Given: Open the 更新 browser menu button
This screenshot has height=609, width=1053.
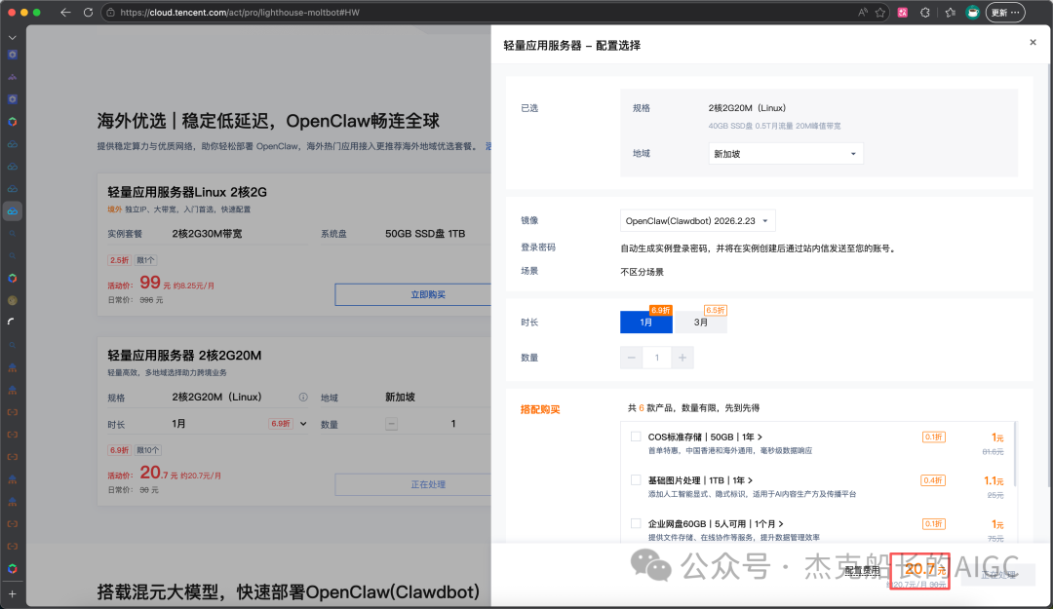Looking at the screenshot, I should click(1005, 12).
